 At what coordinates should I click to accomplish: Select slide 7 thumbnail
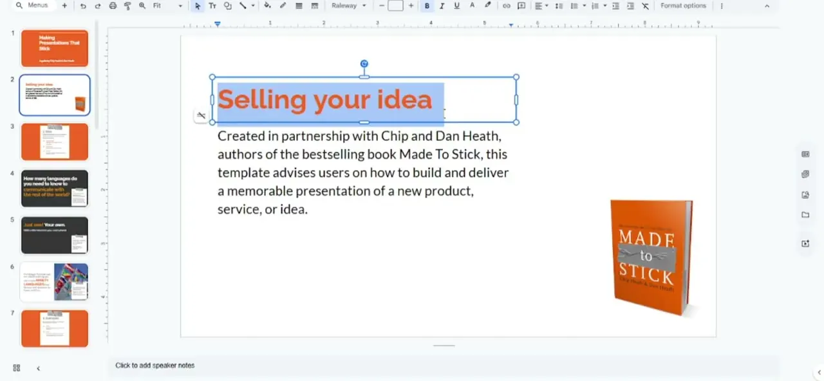tap(55, 328)
